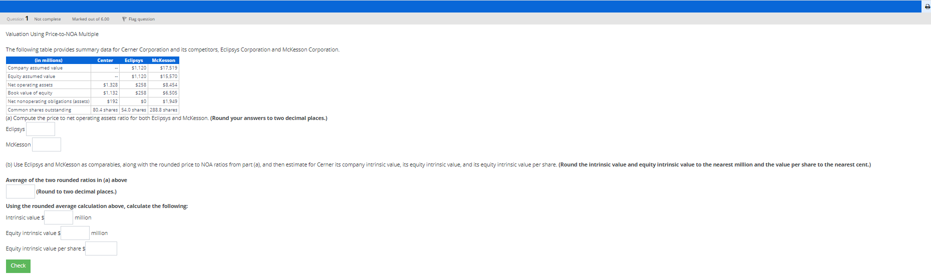The width and height of the screenshot is (931, 275).
Task: Click 'Net nonoperating obligations (assets)' row label
Action: tap(49, 101)
